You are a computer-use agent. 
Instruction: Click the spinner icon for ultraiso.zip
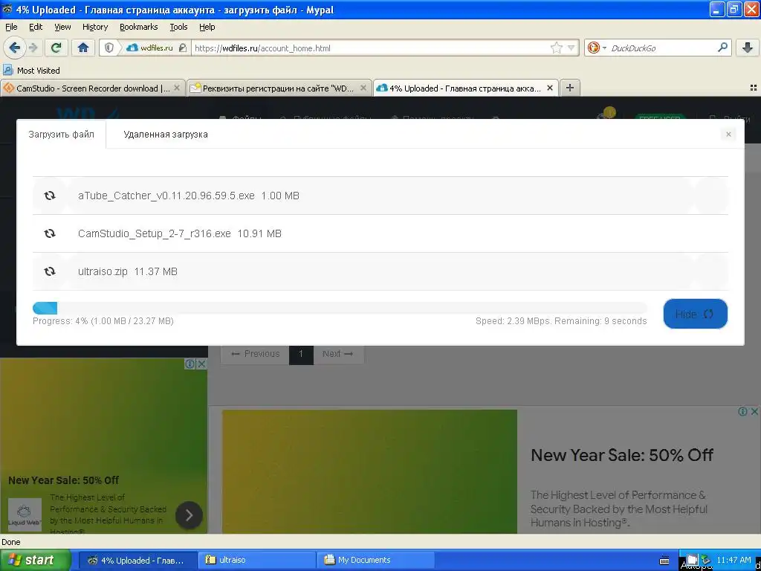pos(50,271)
